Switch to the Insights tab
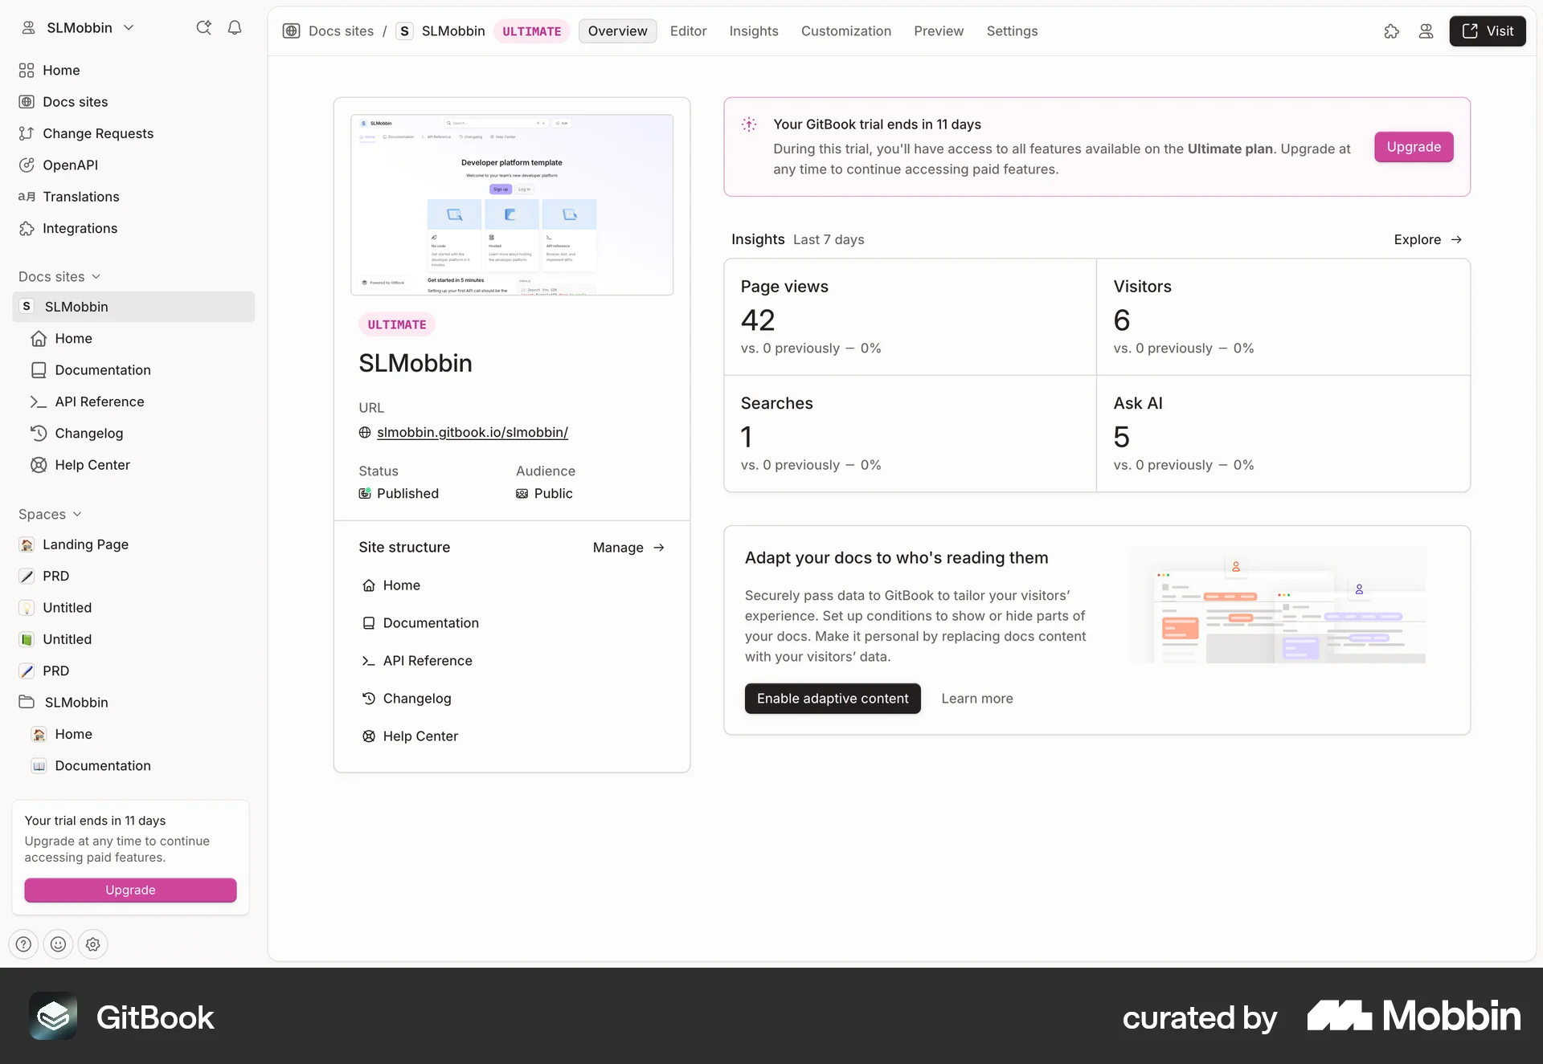Image resolution: width=1543 pixels, height=1064 pixels. (x=754, y=31)
